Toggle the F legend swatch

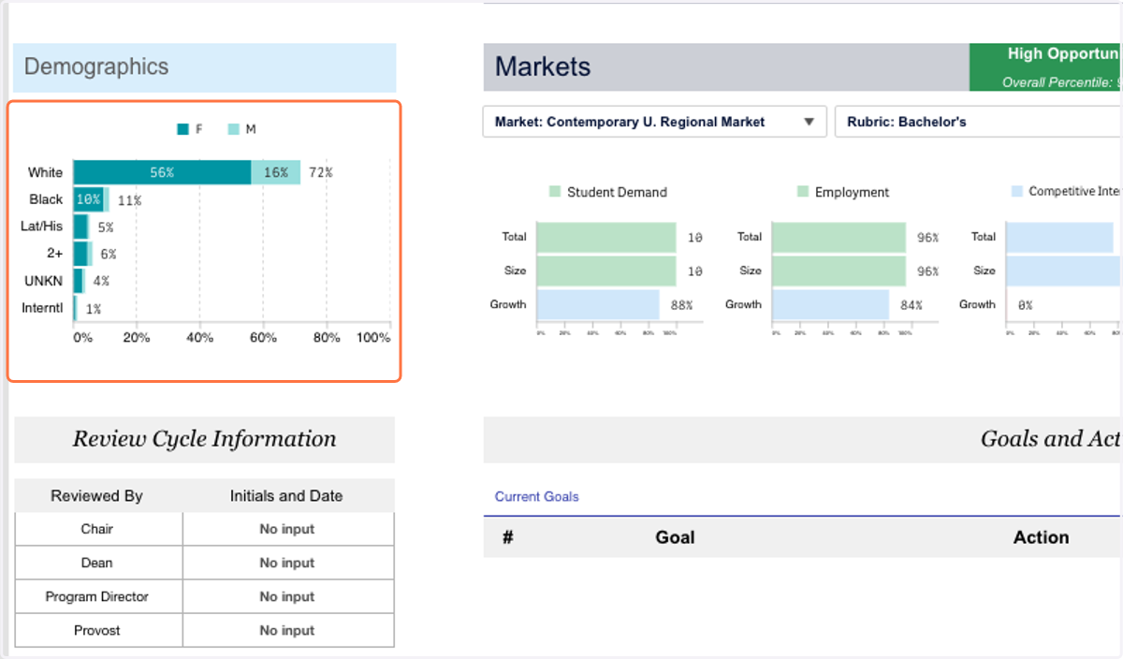pos(182,129)
